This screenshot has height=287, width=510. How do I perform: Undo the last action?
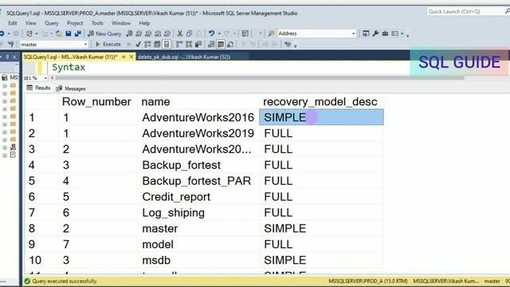coord(211,33)
